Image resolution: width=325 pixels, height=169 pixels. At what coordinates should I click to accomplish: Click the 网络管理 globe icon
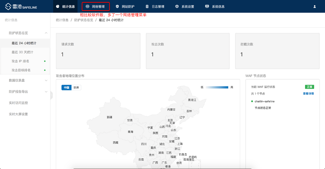tap(87, 7)
